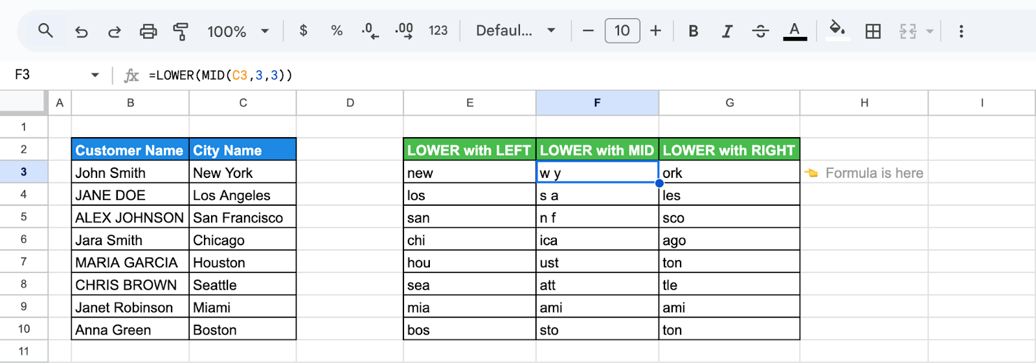This screenshot has height=363, width=1036.
Task: Select the Los Angeles cell
Action: 243,195
